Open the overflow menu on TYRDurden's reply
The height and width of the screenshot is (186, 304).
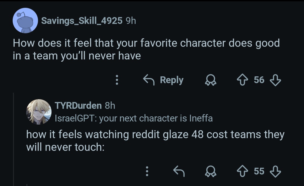147,171
